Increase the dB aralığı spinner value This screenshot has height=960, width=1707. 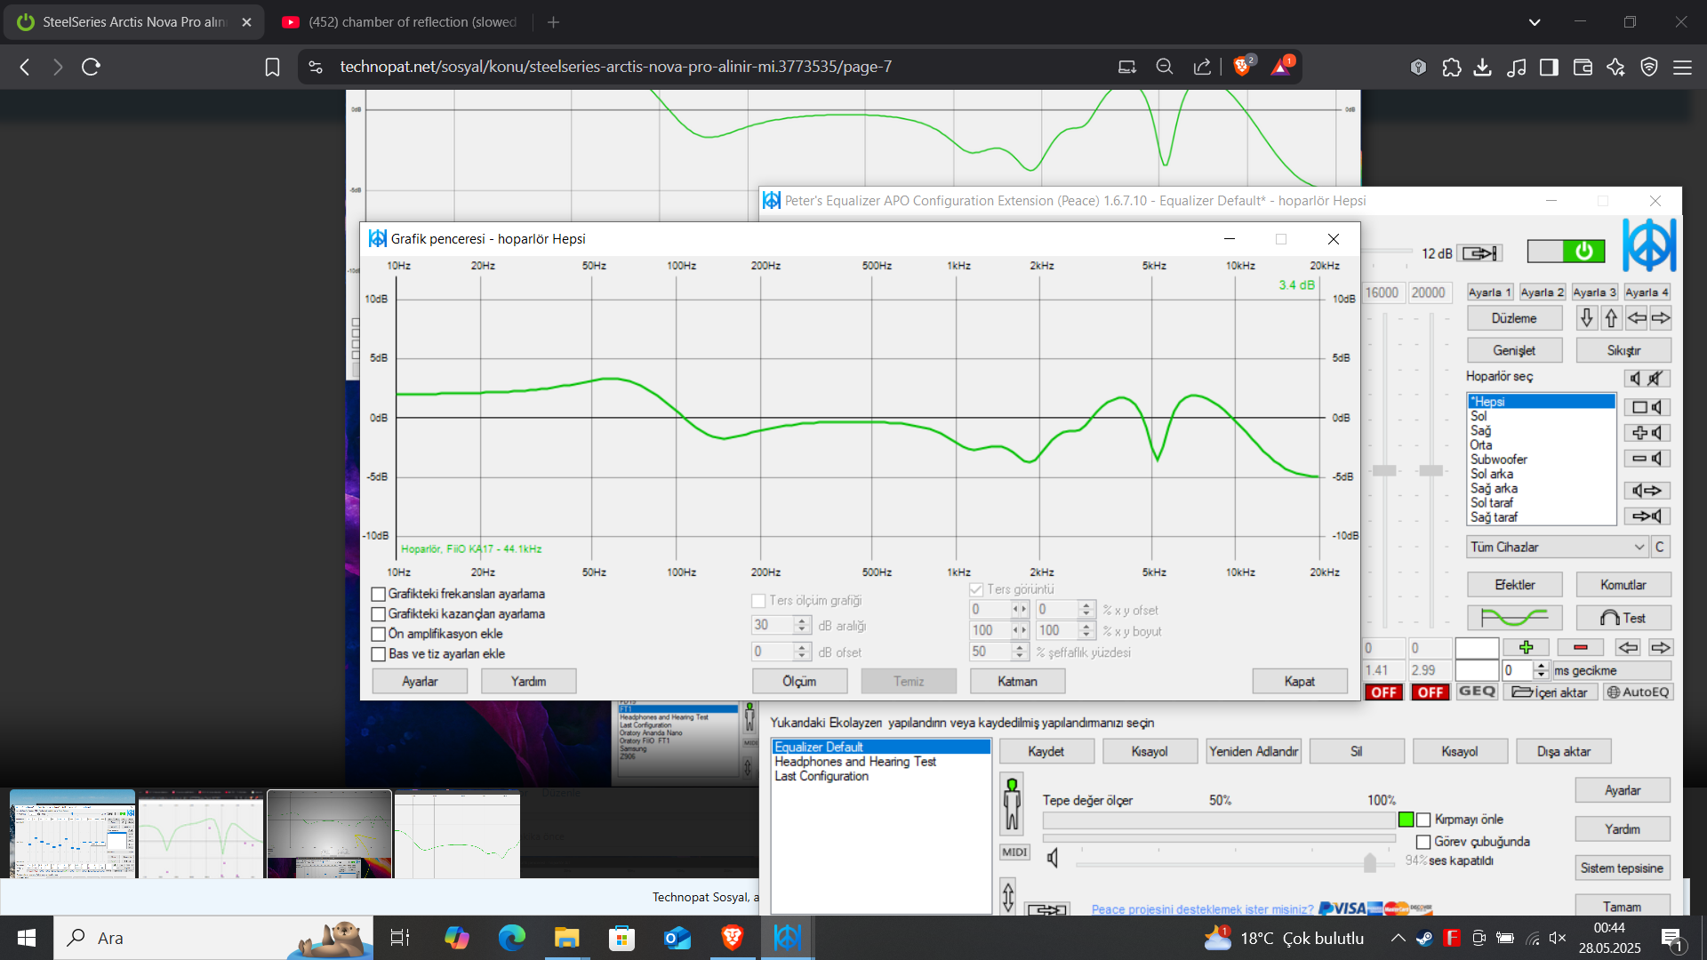(x=802, y=620)
